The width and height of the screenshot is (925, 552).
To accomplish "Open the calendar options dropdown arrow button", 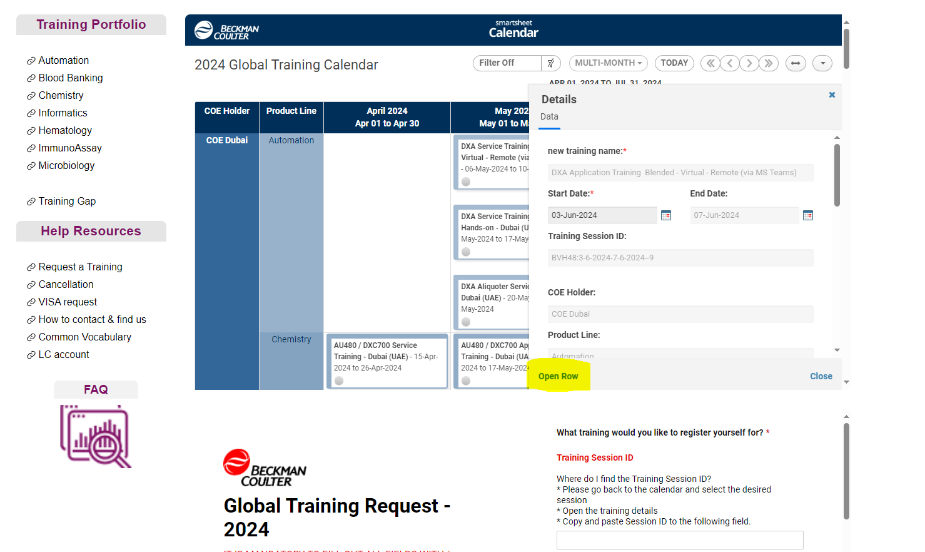I will (822, 63).
